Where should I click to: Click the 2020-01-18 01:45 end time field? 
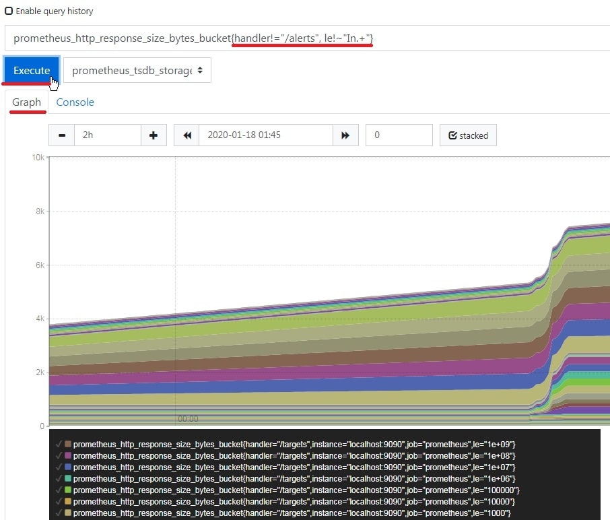coord(266,135)
